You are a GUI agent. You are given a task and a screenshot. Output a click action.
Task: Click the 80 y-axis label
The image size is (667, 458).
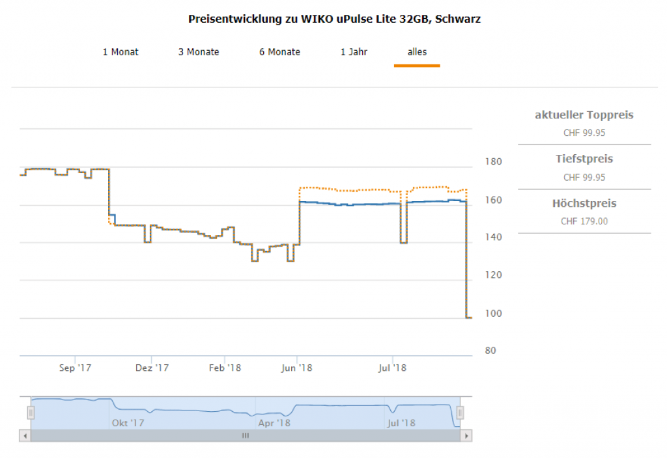(x=490, y=351)
